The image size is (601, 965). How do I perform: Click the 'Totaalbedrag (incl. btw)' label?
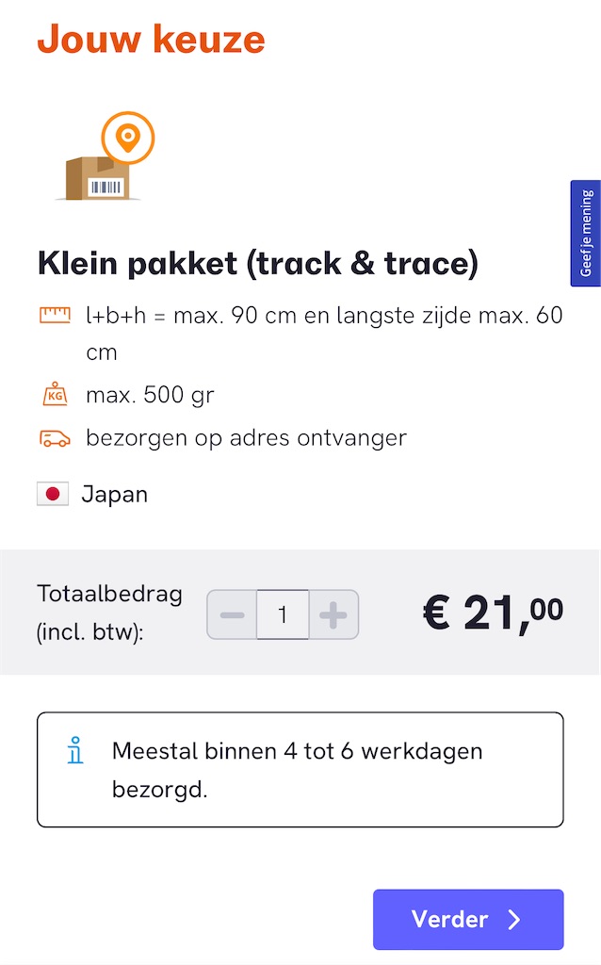pos(109,613)
